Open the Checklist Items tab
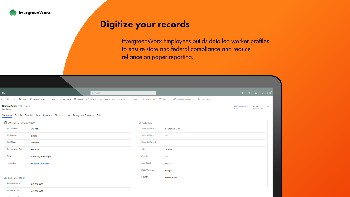This screenshot has height=197, width=350. 62,115
